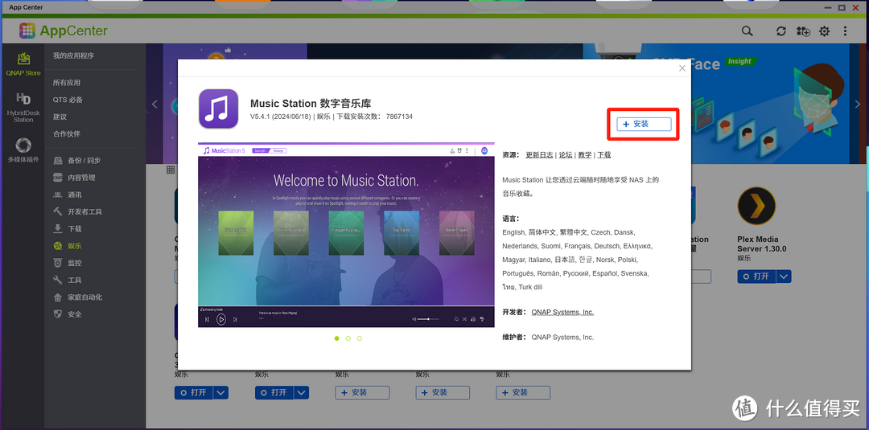Go to next banner with right arrow
Image resolution: width=869 pixels, height=430 pixels.
859,104
